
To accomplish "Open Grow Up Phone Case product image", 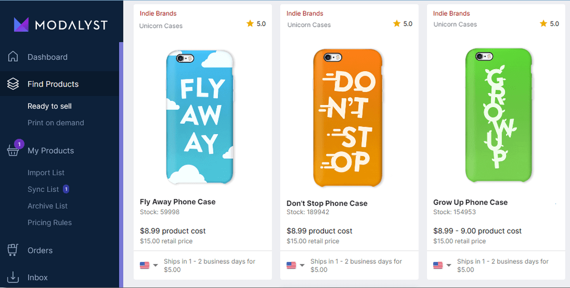I will (498, 116).
